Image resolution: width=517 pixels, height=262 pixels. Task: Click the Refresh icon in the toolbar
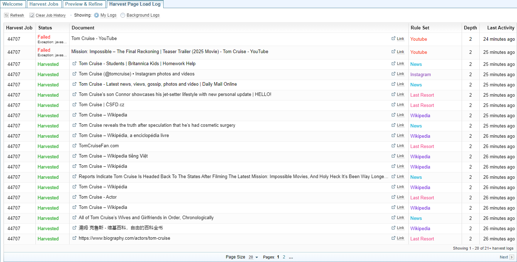6,15
